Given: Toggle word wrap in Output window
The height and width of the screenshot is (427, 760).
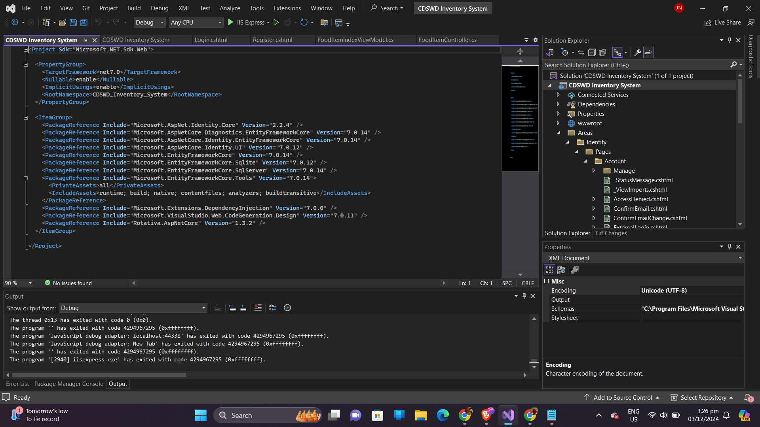Looking at the screenshot, I should [x=273, y=308].
